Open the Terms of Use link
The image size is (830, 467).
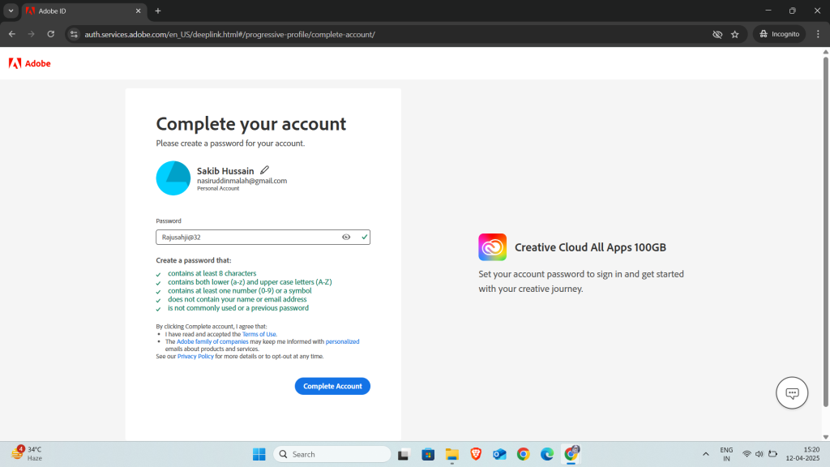click(259, 334)
